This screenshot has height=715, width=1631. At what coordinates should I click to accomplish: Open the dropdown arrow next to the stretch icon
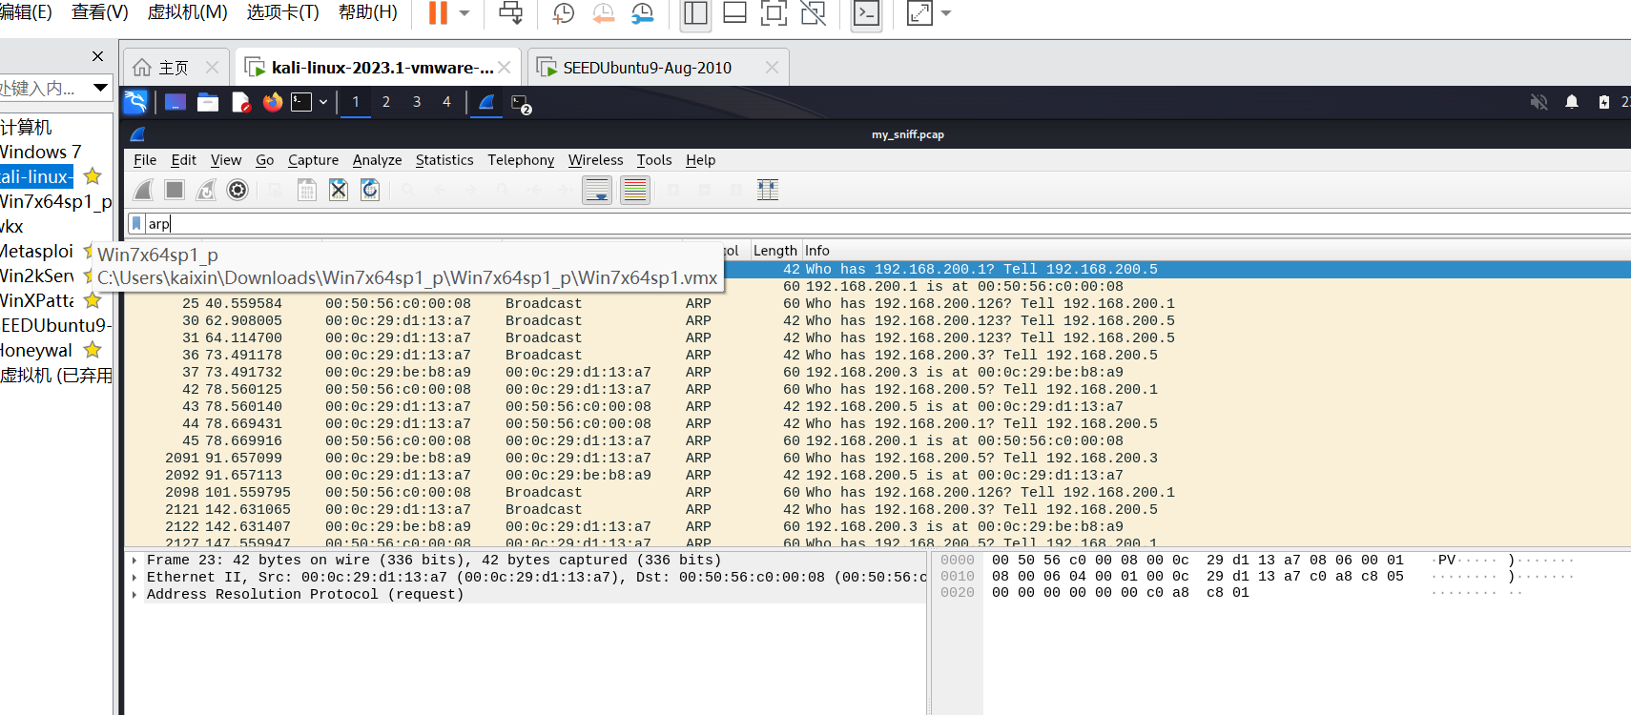pos(946,13)
